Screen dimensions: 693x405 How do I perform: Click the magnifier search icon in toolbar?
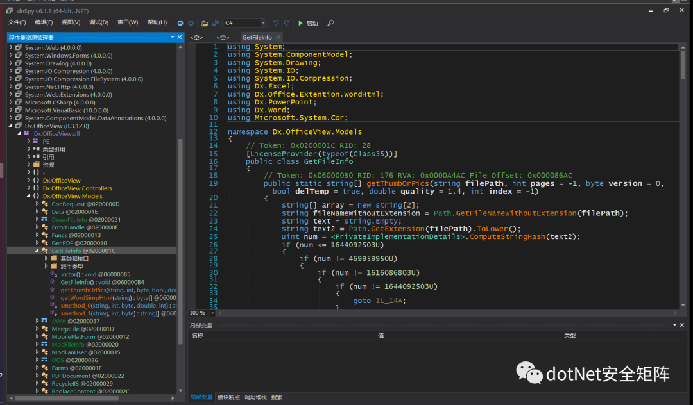pos(330,23)
